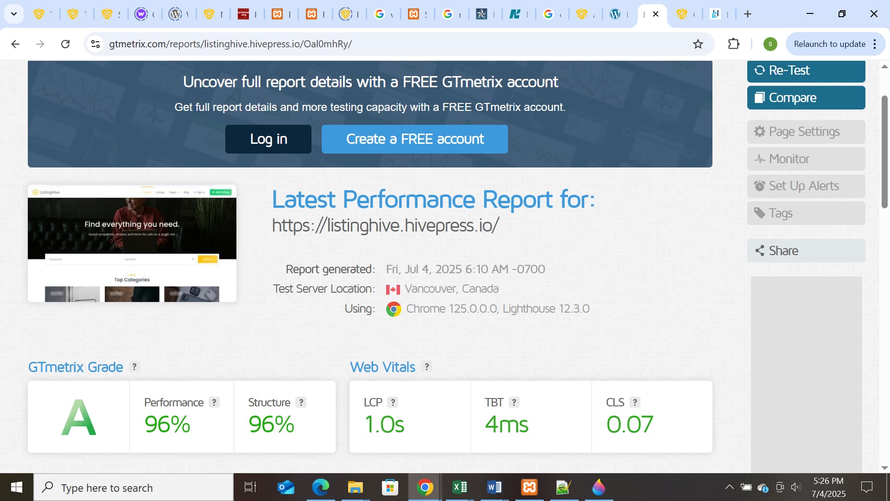The image size is (890, 501).
Task: Click the CLS 0.07 value
Action: pyautogui.click(x=629, y=424)
